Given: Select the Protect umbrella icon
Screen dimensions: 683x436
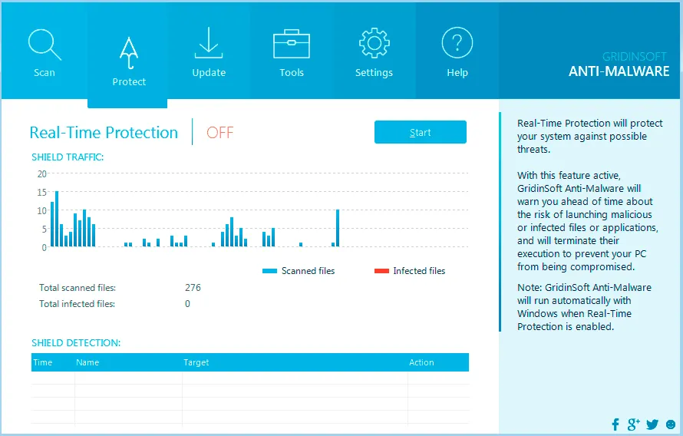Looking at the screenshot, I should [129, 53].
